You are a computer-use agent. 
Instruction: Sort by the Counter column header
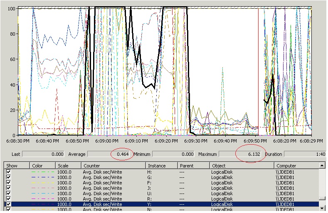coord(113,166)
